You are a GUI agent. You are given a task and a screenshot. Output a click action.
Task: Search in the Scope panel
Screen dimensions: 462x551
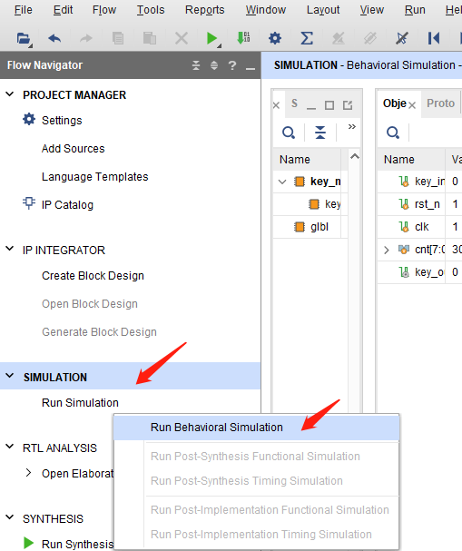(289, 133)
